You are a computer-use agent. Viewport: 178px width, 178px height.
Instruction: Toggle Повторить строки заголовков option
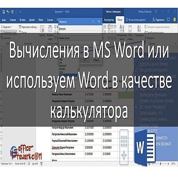tap(157, 27)
